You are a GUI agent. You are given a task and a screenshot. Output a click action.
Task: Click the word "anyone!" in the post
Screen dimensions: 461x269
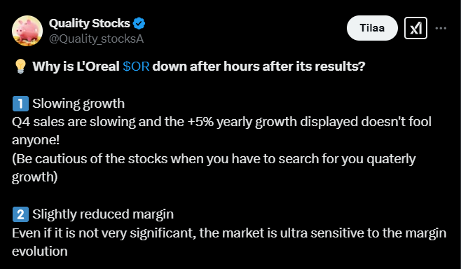click(x=36, y=141)
